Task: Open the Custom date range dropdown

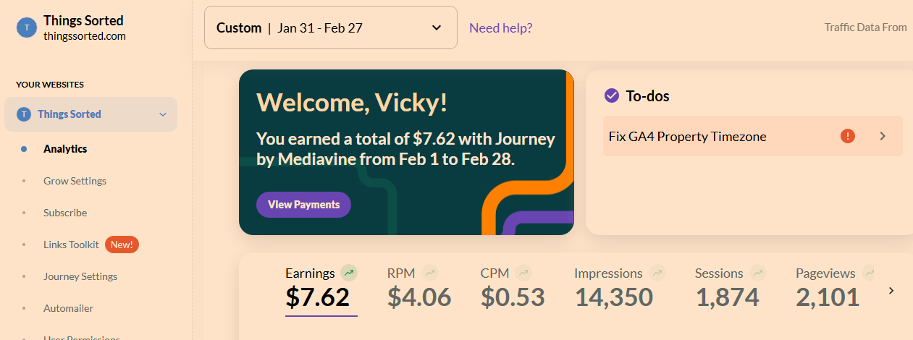Action: click(x=331, y=27)
